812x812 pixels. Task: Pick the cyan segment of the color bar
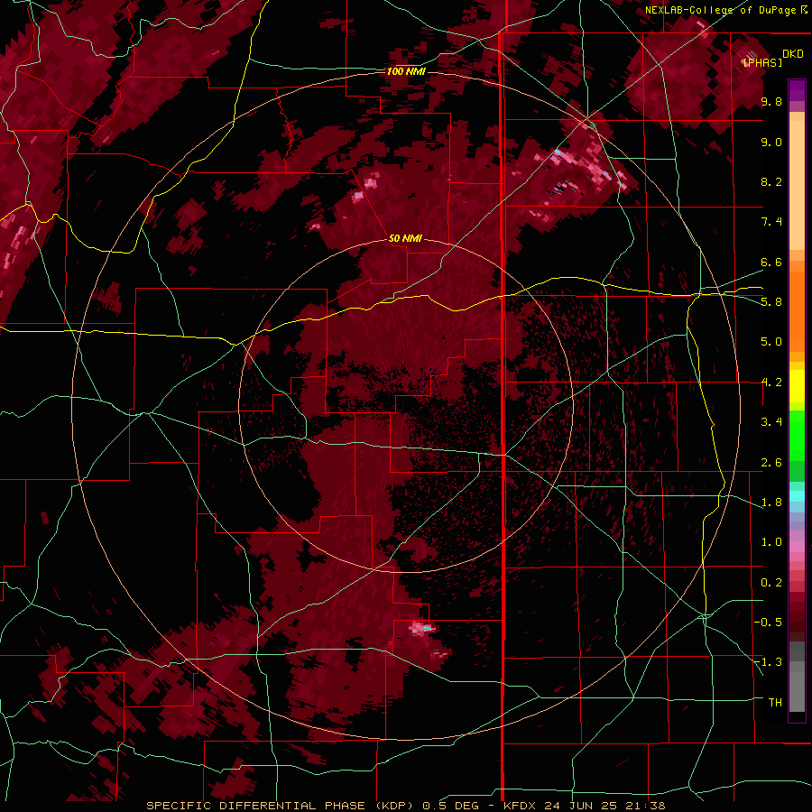tap(797, 496)
